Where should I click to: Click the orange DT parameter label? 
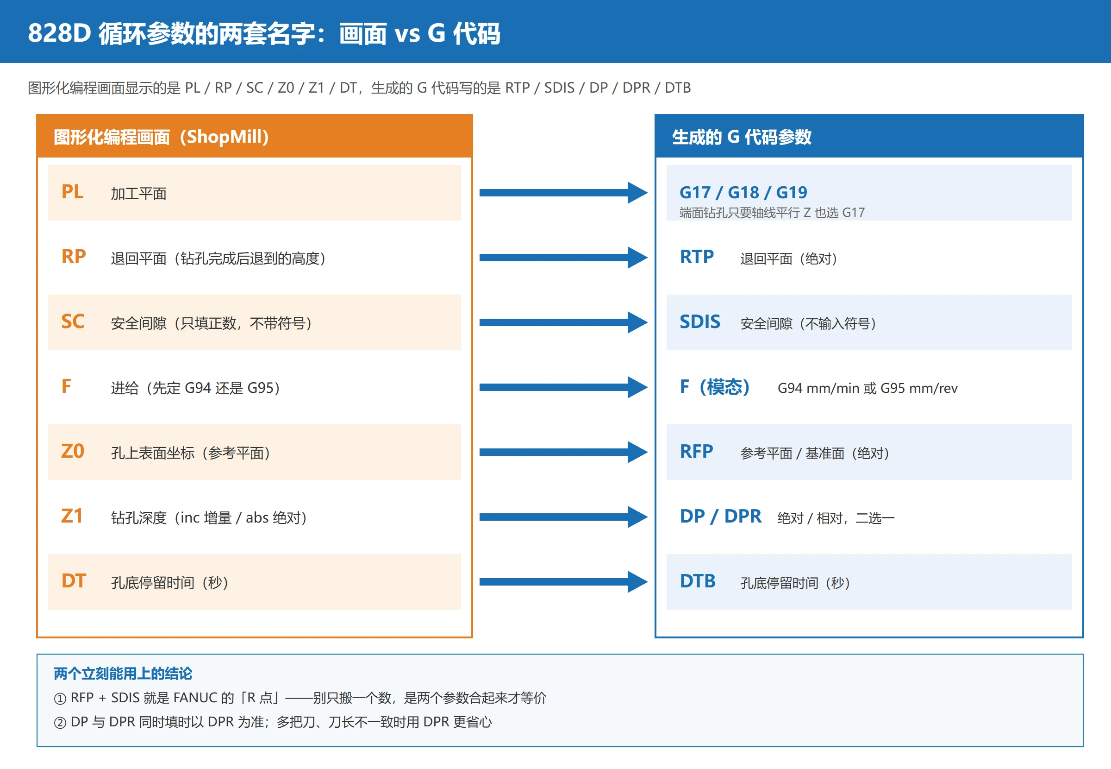[74, 581]
